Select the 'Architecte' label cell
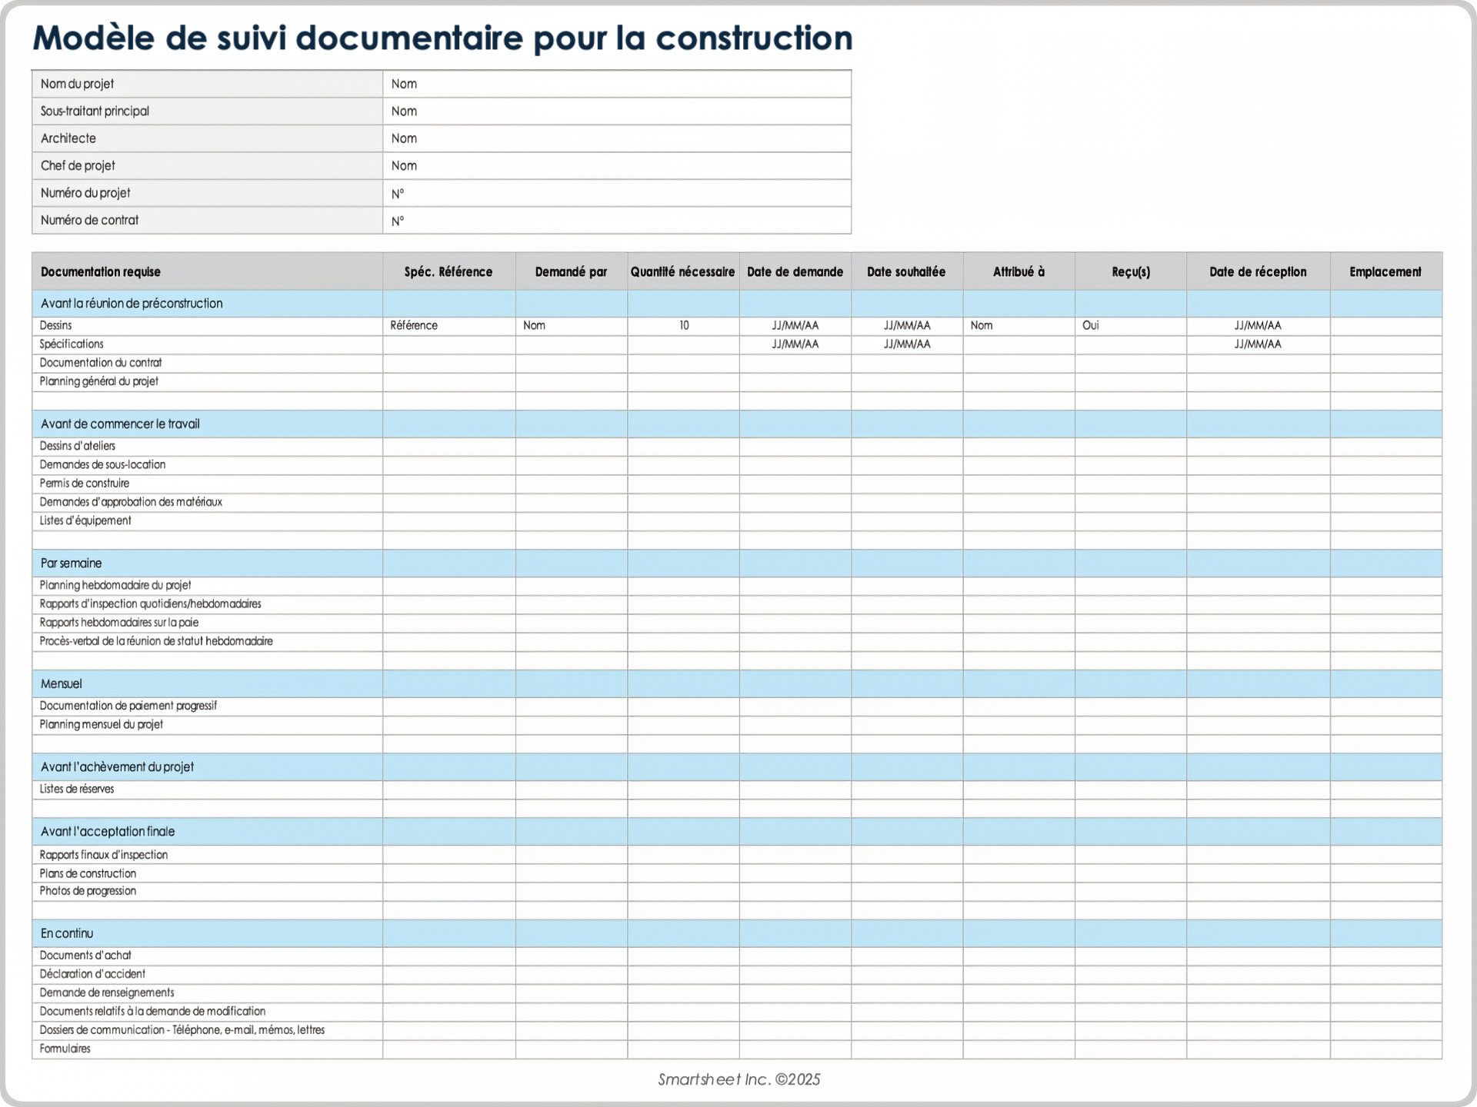 coord(207,138)
